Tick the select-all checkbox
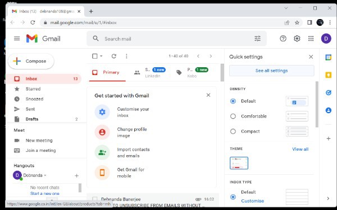This screenshot has width=337, height=210. pos(94,56)
